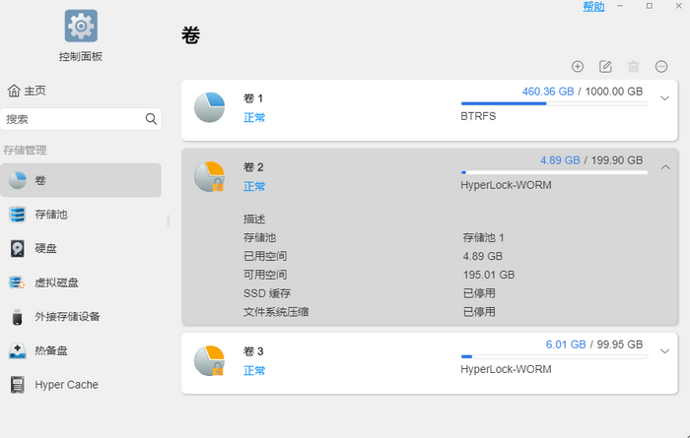
Task: Click 卷 3 HyperLock-WORM label
Action: coord(506,369)
